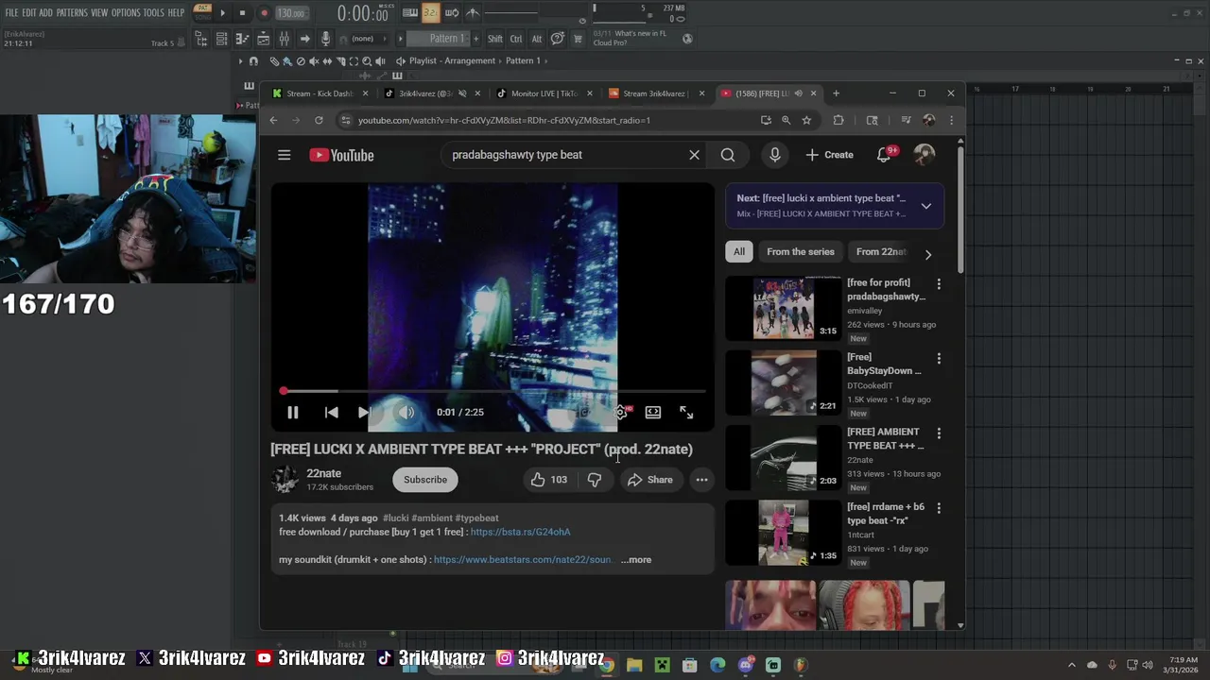1210x680 pixels.
Task: Clear the YouTube search box text
Action: [694, 155]
